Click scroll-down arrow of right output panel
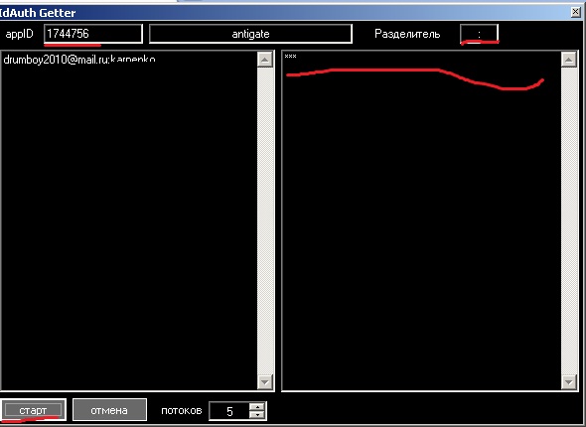Viewport: 586px width, 427px height. pyautogui.click(x=569, y=381)
